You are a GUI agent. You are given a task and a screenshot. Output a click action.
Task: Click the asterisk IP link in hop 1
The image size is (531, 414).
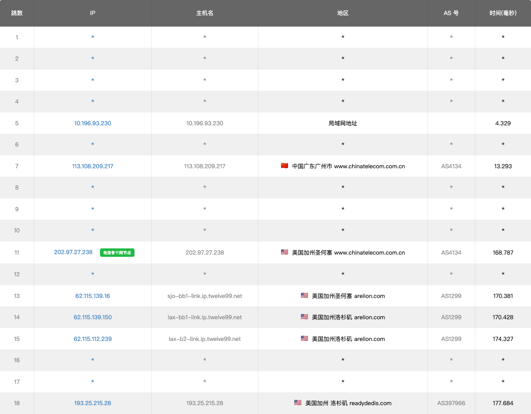[92, 37]
